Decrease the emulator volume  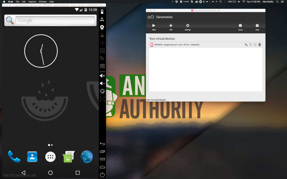(x=102, y=83)
